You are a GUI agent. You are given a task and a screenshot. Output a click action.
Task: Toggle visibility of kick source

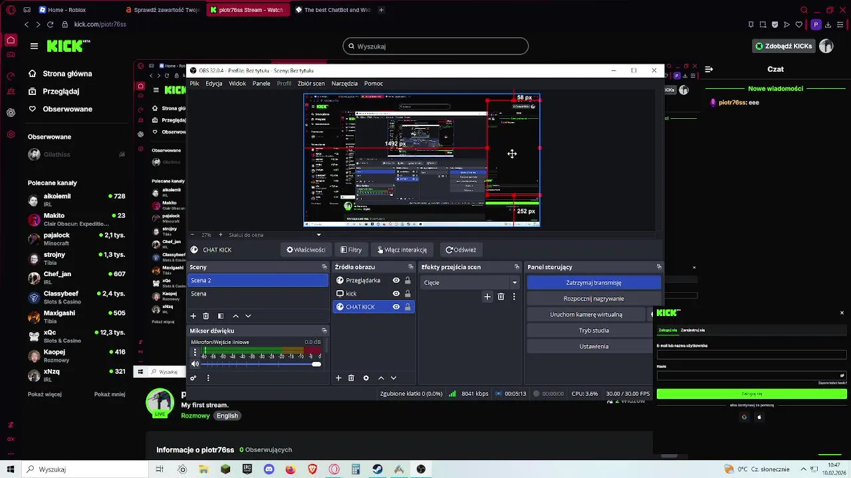pyautogui.click(x=396, y=293)
